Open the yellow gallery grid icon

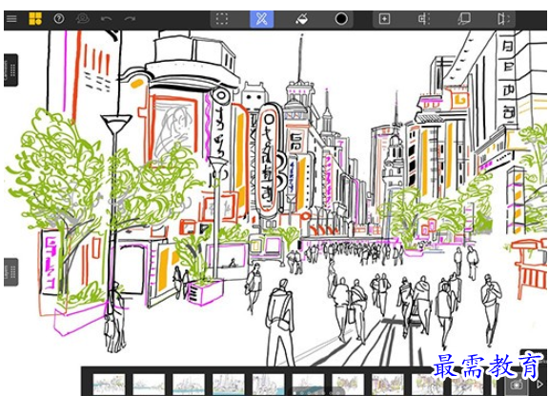pyautogui.click(x=35, y=18)
